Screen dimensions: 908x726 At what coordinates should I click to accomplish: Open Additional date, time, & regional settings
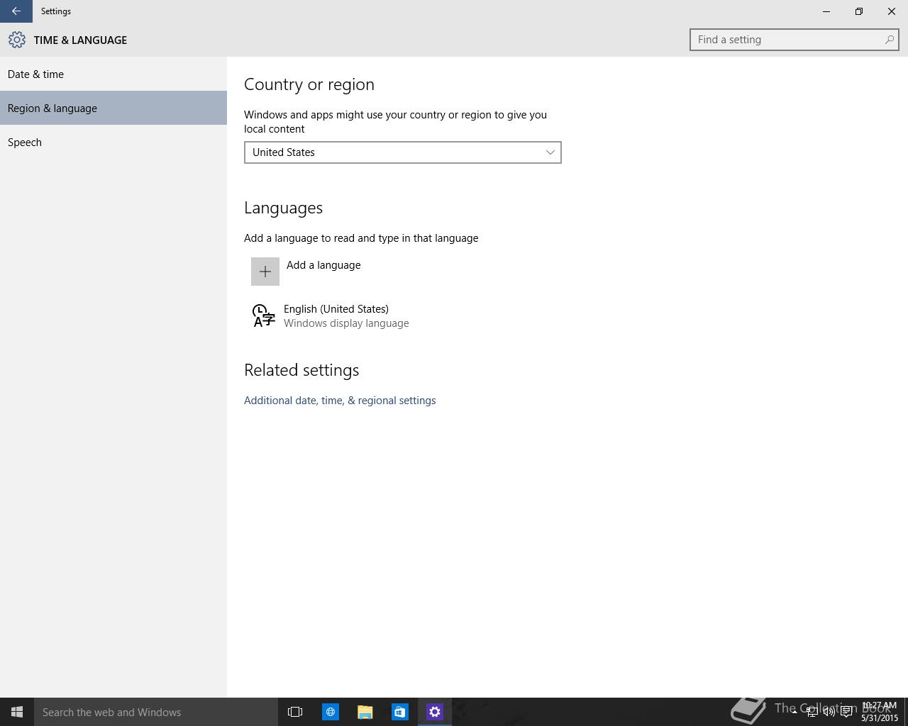click(x=340, y=401)
